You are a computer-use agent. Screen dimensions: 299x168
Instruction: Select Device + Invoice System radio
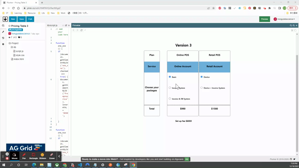tap(201, 88)
